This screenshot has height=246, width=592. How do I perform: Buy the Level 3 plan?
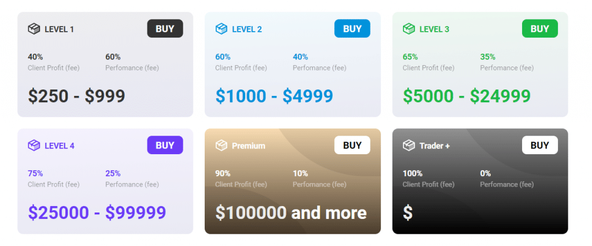pos(540,29)
